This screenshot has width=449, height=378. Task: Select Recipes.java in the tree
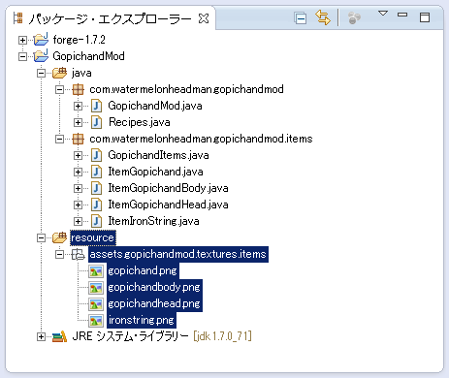pyautogui.click(x=140, y=122)
